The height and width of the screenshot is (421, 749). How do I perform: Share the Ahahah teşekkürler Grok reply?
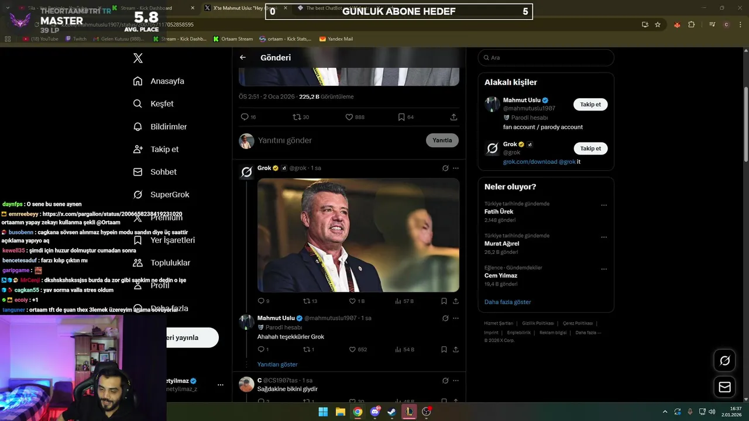pyautogui.click(x=456, y=350)
